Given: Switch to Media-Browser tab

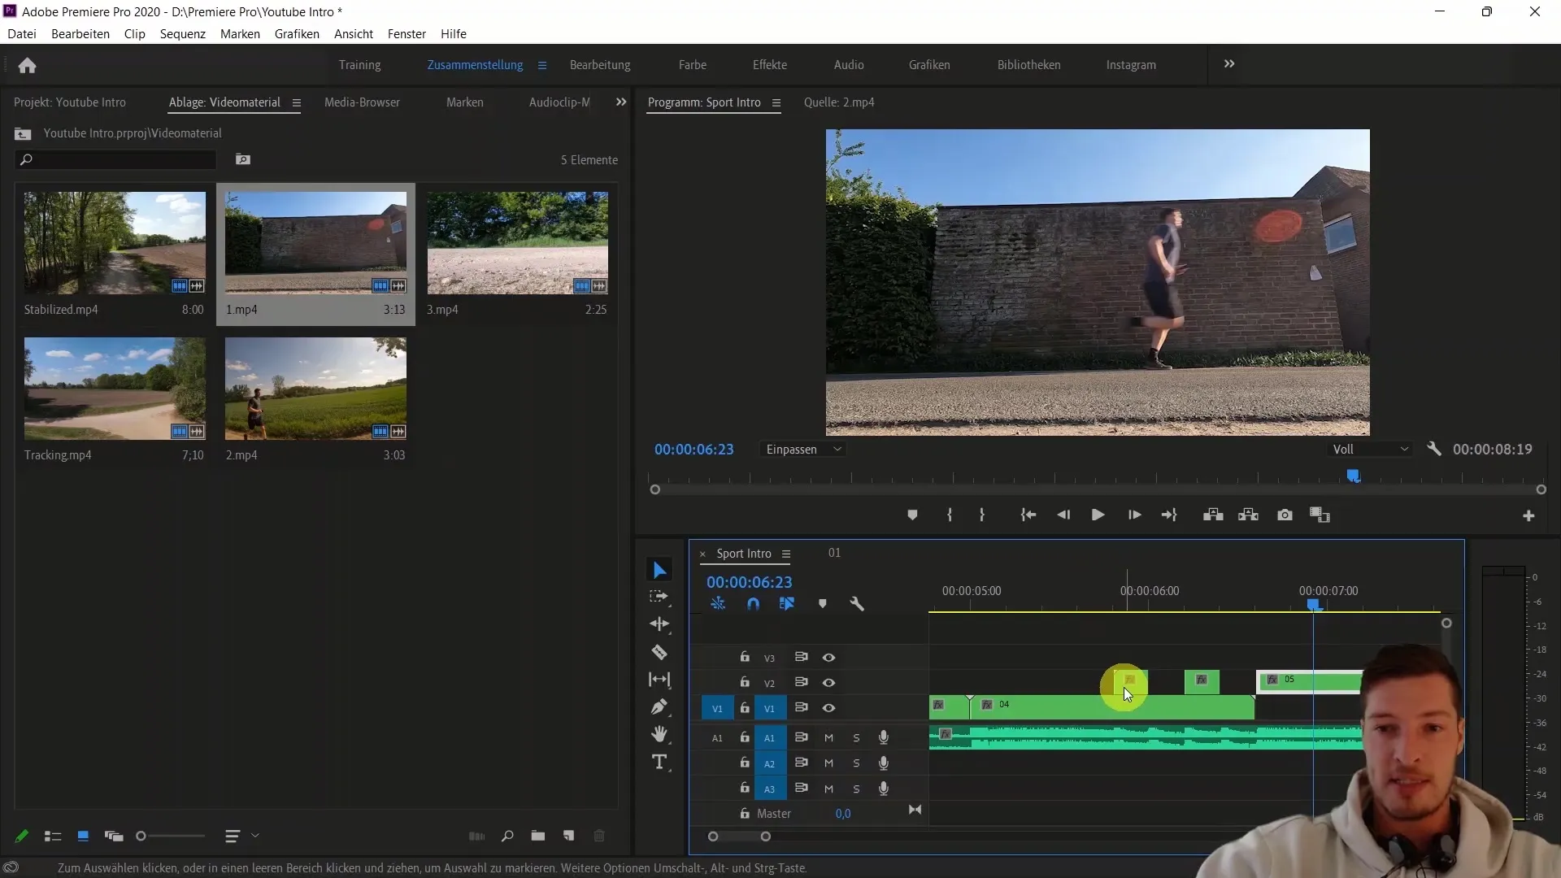Looking at the screenshot, I should coord(362,102).
